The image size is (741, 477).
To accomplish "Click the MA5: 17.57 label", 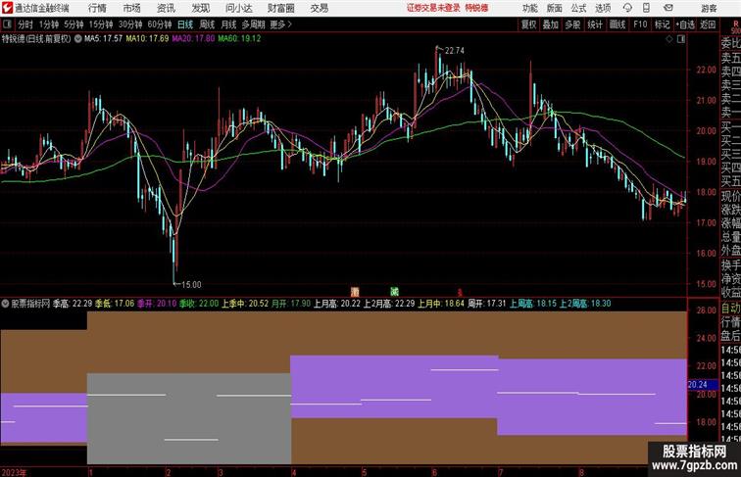I will 104,39.
